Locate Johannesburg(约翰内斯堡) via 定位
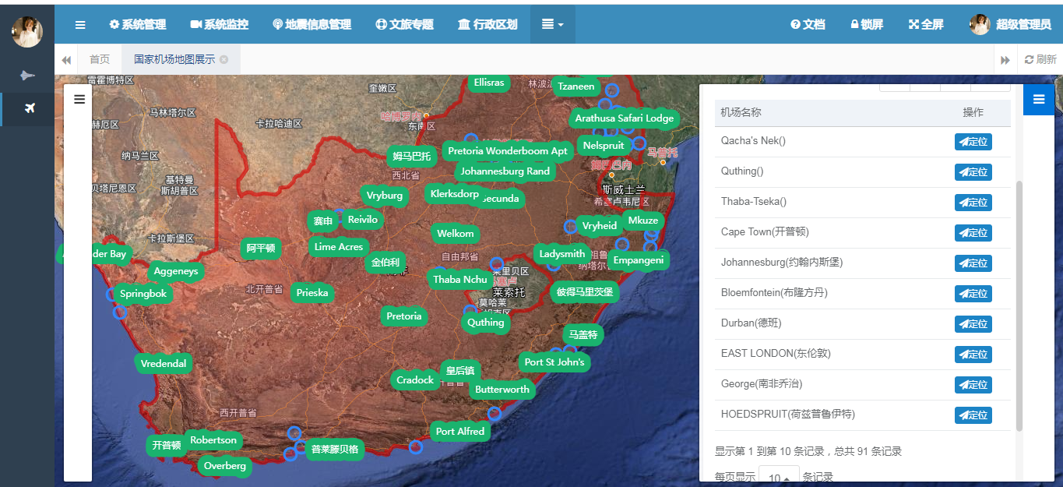Screen dimensions: 1063x487 click(x=973, y=263)
